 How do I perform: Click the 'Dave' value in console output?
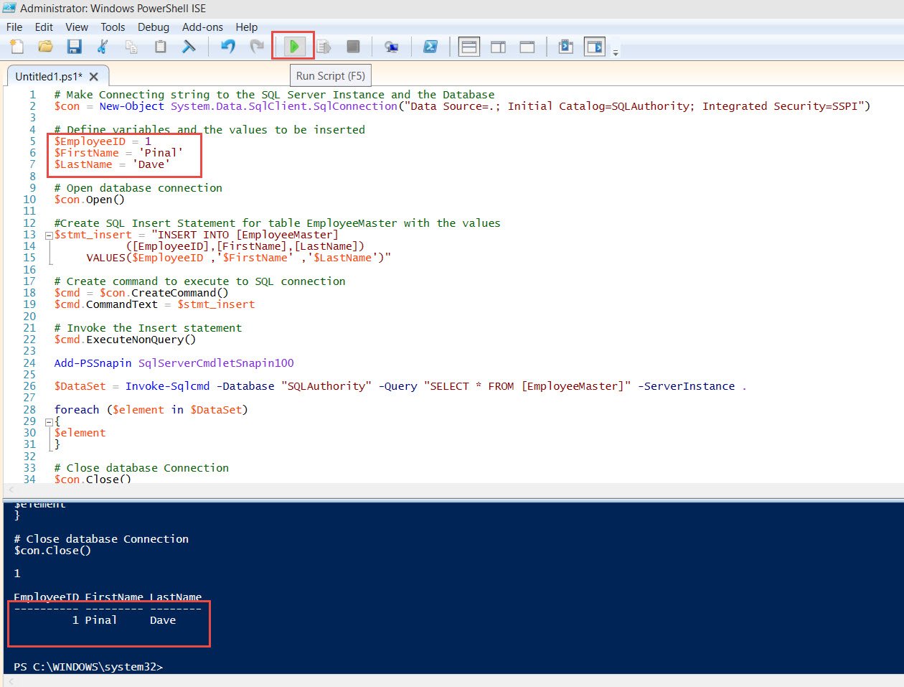163,620
